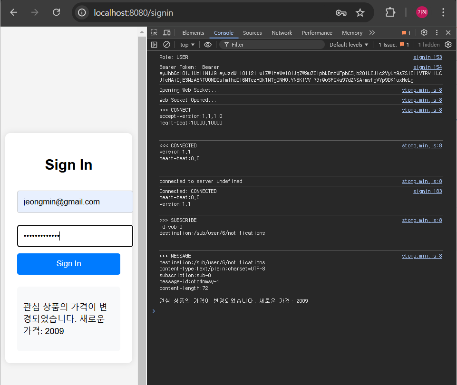Open browser extensions puzzle icon

point(390,12)
